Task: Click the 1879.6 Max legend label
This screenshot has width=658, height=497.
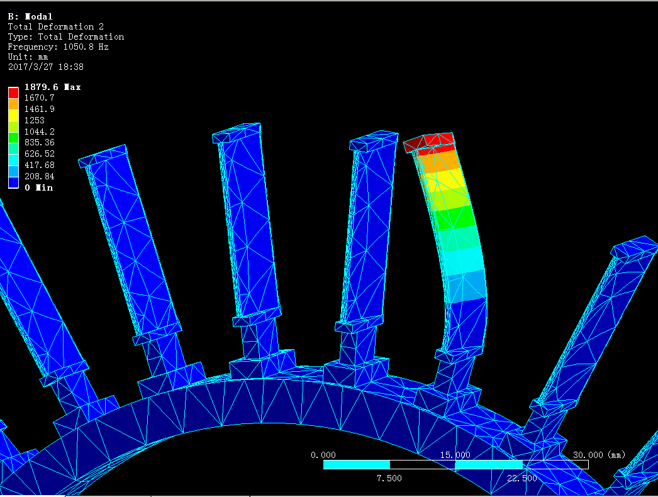Action: click(x=52, y=87)
